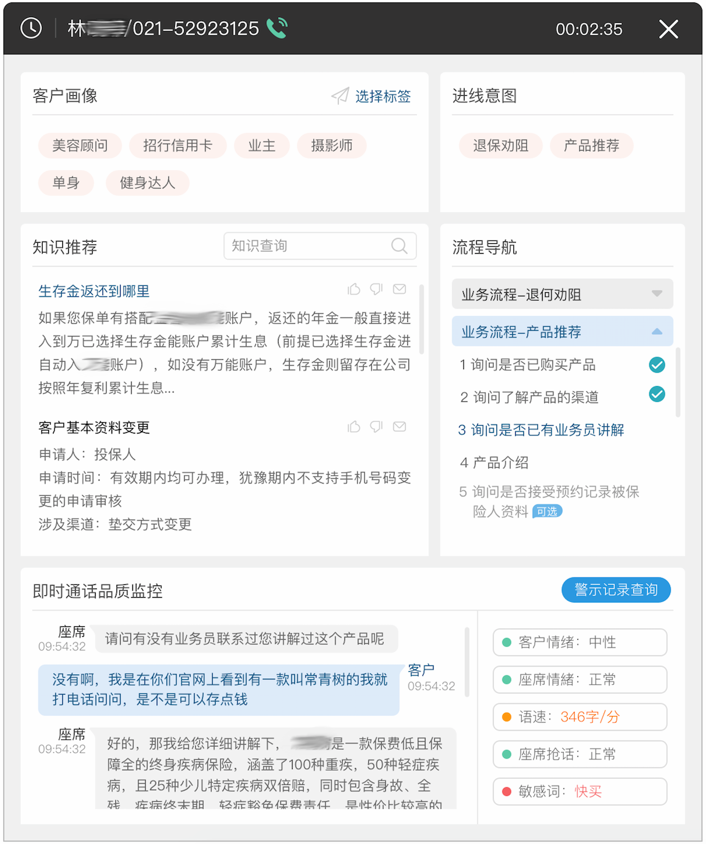This screenshot has height=844, width=706.
Task: Click the green phone call icon
Action: tap(277, 28)
